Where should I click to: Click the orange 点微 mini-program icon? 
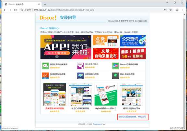point(45,76)
